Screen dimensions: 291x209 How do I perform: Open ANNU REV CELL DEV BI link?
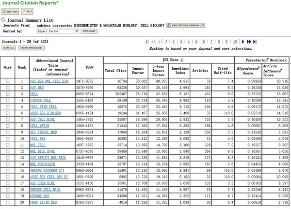click(x=49, y=177)
